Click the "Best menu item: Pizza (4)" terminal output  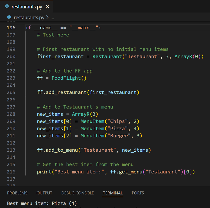tap(42, 203)
